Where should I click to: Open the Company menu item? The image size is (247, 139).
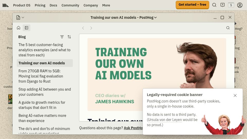tap(91, 5)
